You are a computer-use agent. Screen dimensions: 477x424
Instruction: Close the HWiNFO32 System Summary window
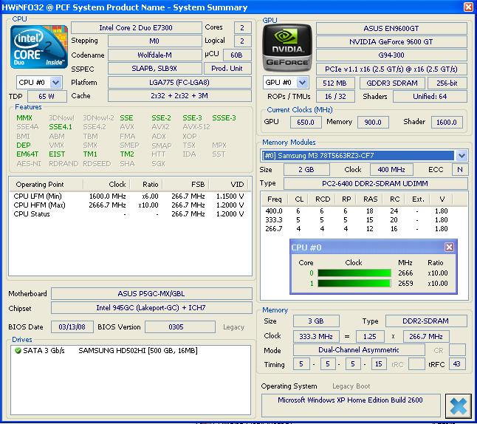point(468,7)
